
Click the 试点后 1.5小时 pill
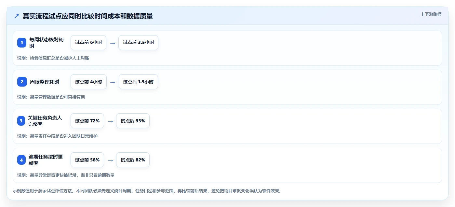point(138,82)
